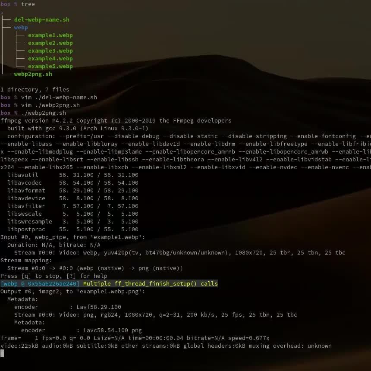This screenshot has height=371, width=371.
Task: Click the 'libspeex --enable-libsrt' configuration line
Action: [185, 160]
